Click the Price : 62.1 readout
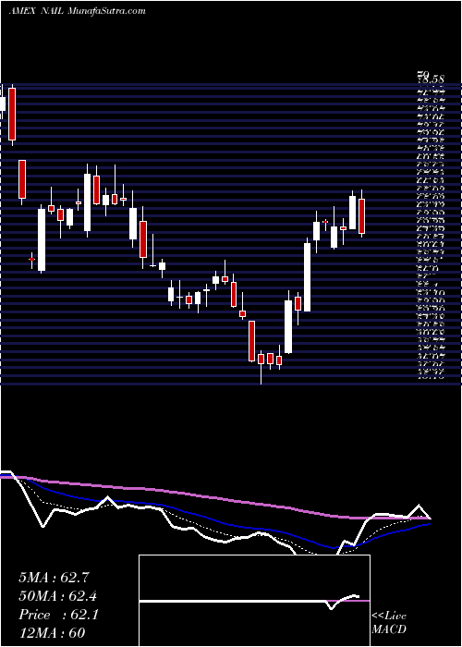 pyautogui.click(x=58, y=615)
